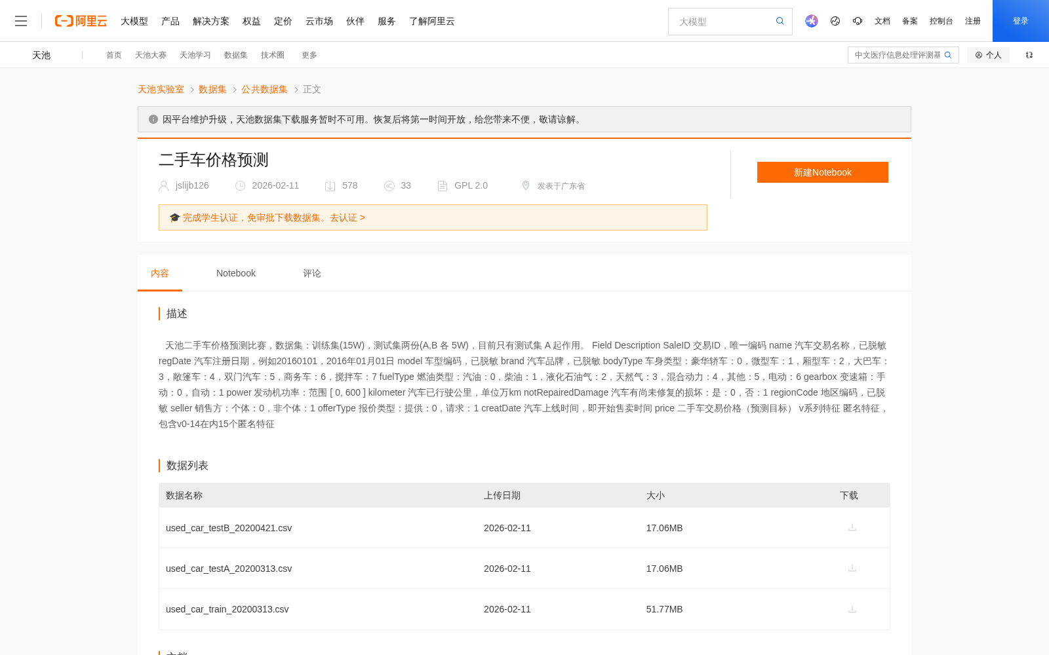This screenshot has height=655, width=1049.
Task: Open 天池学习 nav item
Action: point(195,55)
